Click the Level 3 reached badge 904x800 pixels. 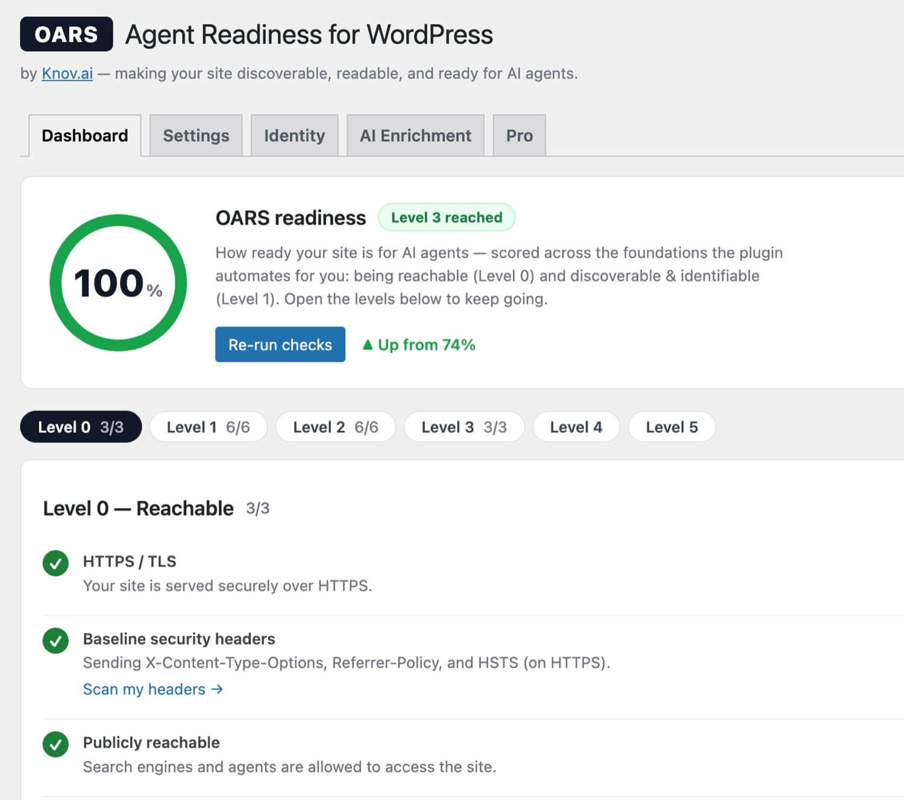tap(447, 218)
